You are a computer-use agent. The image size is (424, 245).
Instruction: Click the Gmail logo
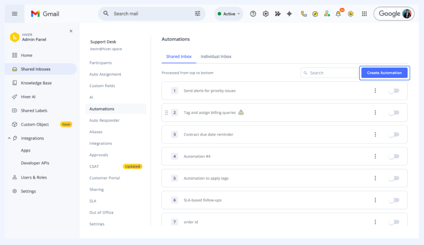point(45,14)
